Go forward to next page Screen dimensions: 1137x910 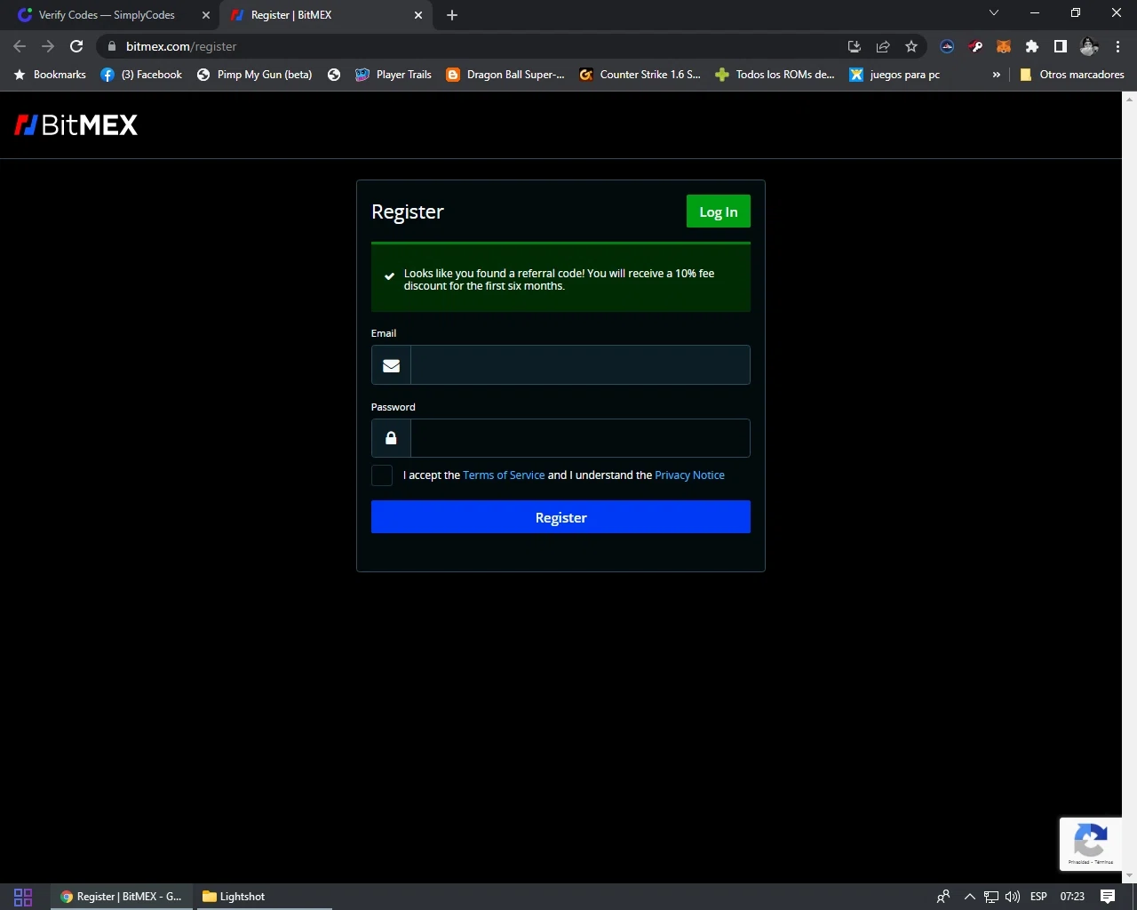click(x=48, y=46)
